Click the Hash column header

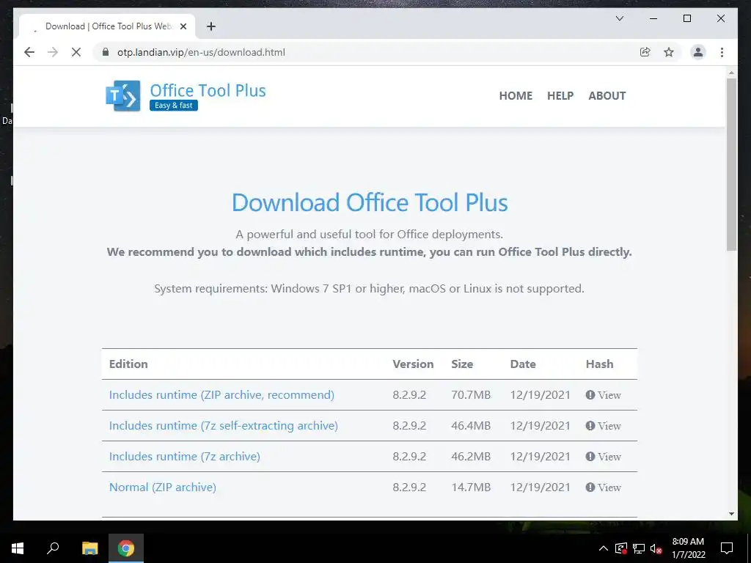tap(599, 364)
